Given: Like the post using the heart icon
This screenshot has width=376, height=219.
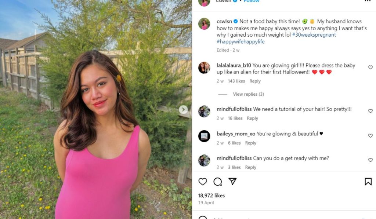Looking at the screenshot, I should [x=202, y=182].
